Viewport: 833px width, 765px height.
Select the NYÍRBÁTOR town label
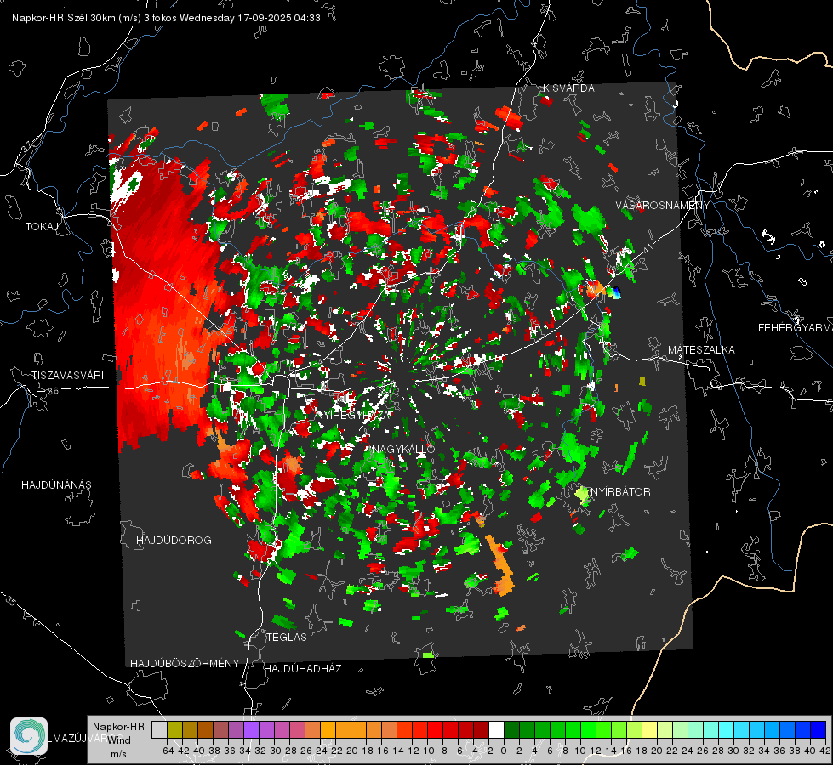[620, 492]
